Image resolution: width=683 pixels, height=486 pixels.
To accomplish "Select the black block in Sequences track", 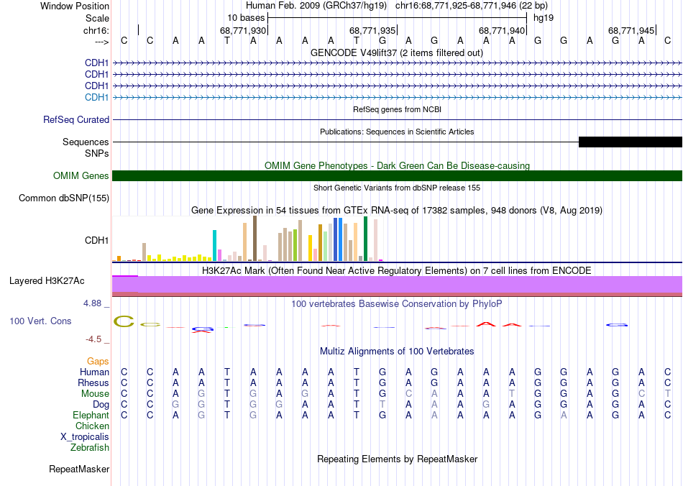I will click(630, 142).
